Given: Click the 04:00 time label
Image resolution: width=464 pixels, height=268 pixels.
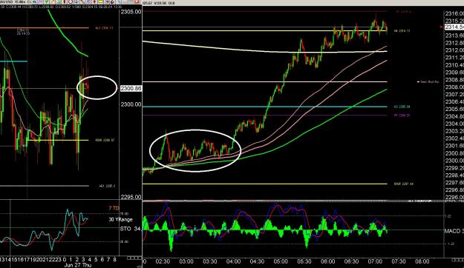Looking at the screenshot, I should point(233,261).
